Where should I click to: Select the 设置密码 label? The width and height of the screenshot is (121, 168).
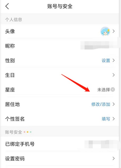(x=15, y=159)
